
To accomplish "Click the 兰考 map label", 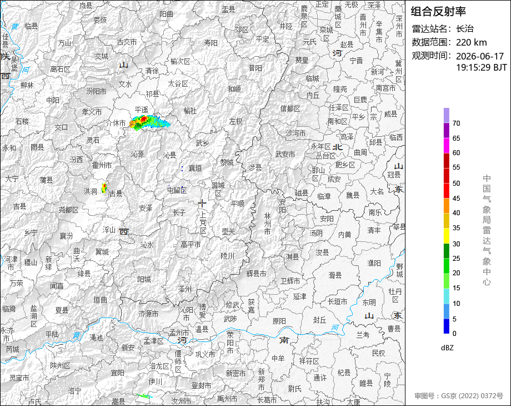I will [x=363, y=334].
